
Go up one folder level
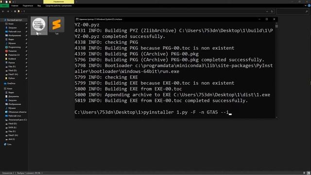pyautogui.click(x=15, y=11)
